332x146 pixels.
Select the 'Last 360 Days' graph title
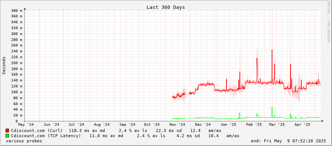pos(166,7)
